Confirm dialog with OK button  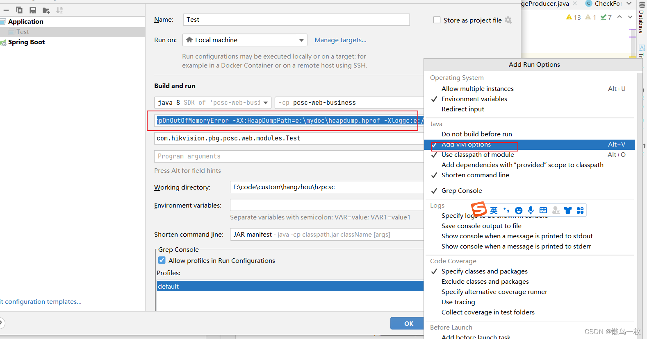point(407,323)
